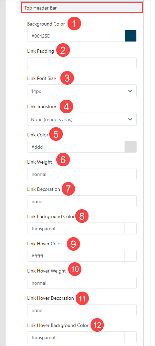The image size is (155, 346).
Task: Click the Link Decoration none field
Action: pos(82,201)
